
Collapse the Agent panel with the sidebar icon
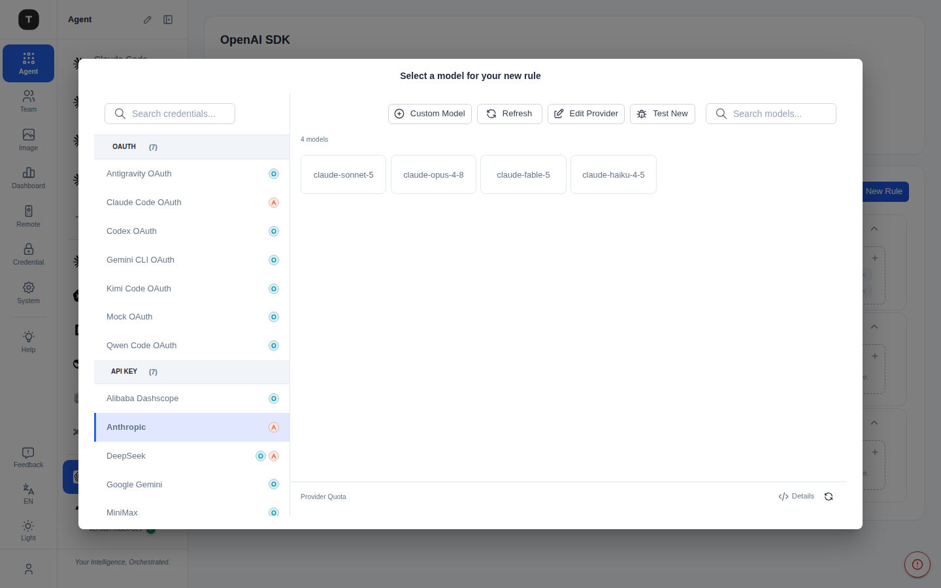(168, 20)
